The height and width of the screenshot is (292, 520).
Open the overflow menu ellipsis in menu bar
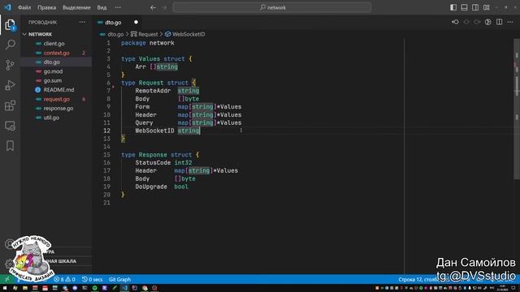point(118,7)
